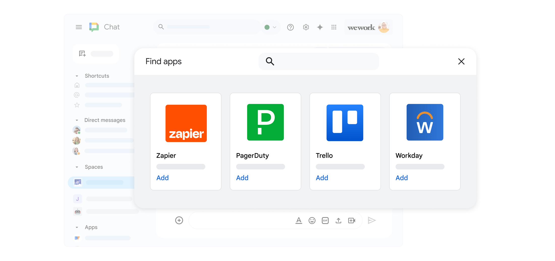Viewport: 555px width, 261px height.
Task: Open the Gemini sparkle icon
Action: point(320,27)
